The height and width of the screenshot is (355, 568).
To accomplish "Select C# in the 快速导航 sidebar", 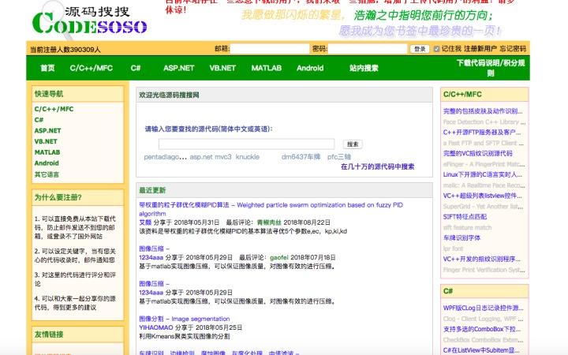I will coord(39,120).
